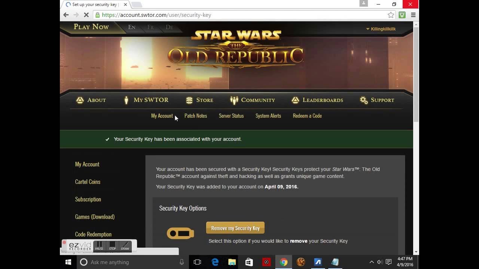Expand the Killingkillkillk account dropdown

pyautogui.click(x=381, y=29)
